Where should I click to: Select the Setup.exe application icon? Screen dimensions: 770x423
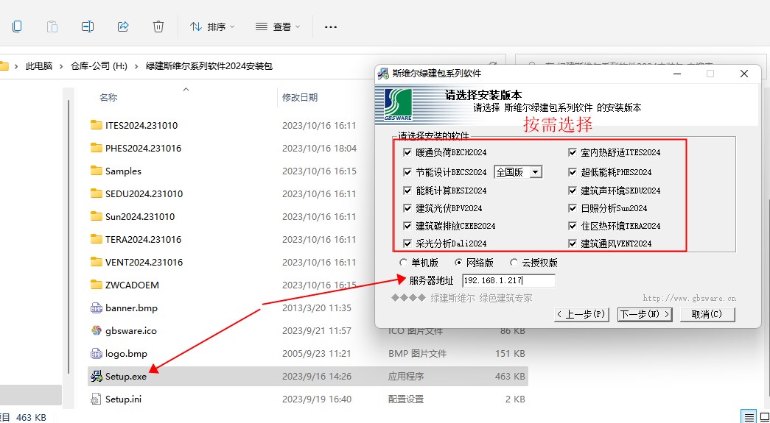pos(97,377)
